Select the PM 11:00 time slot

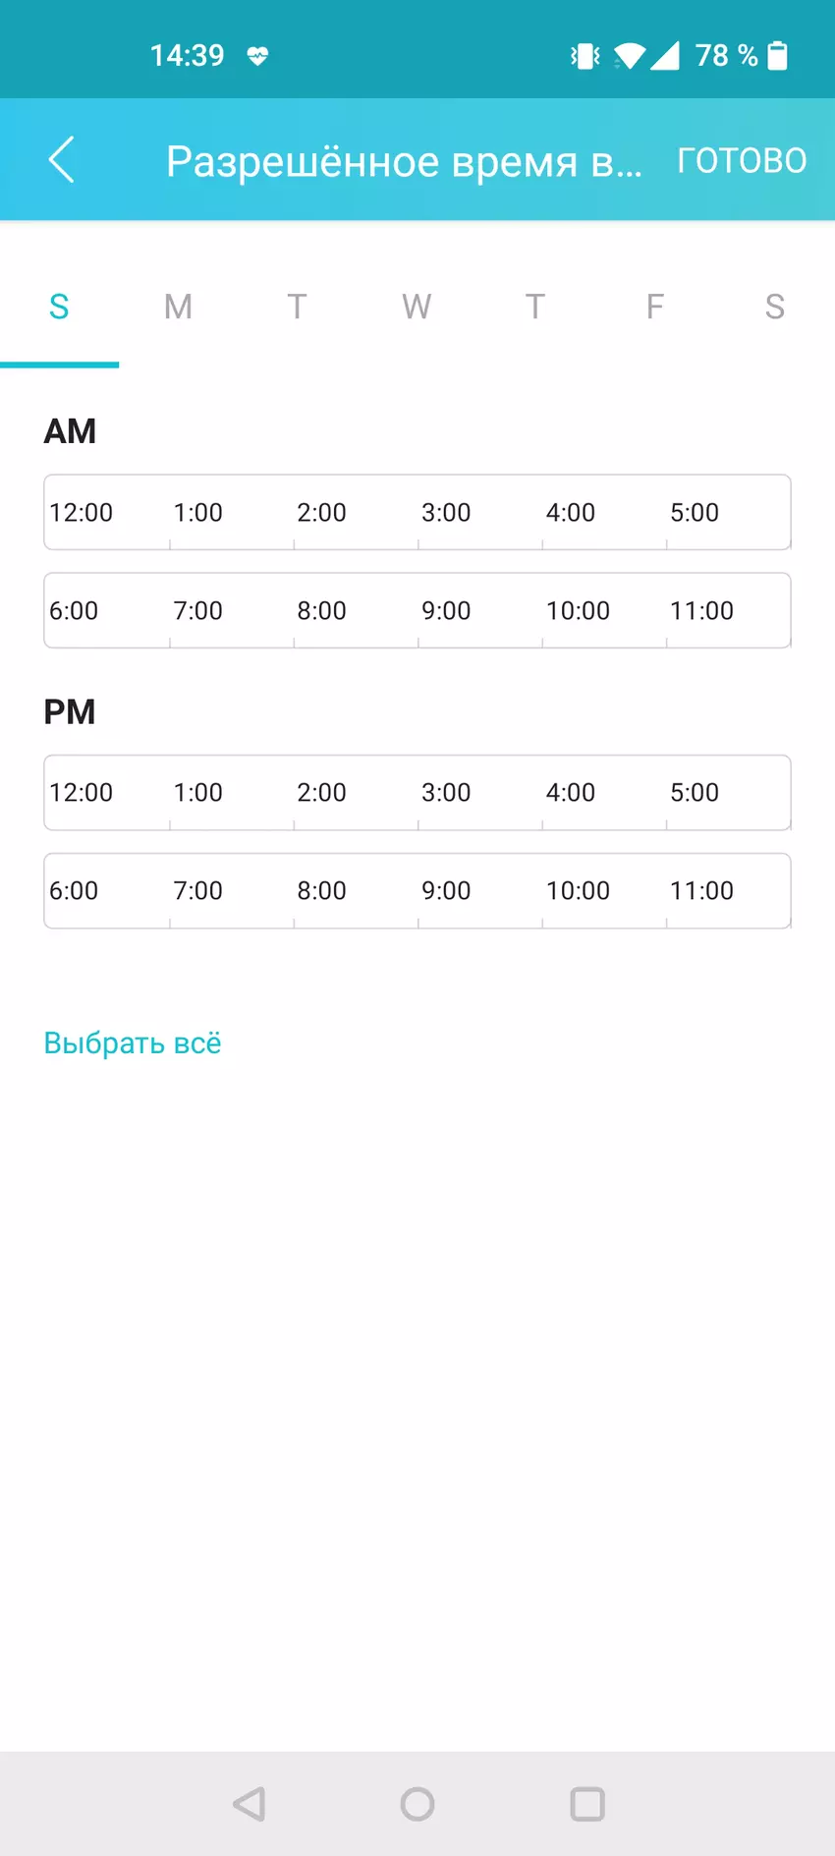tap(728, 890)
